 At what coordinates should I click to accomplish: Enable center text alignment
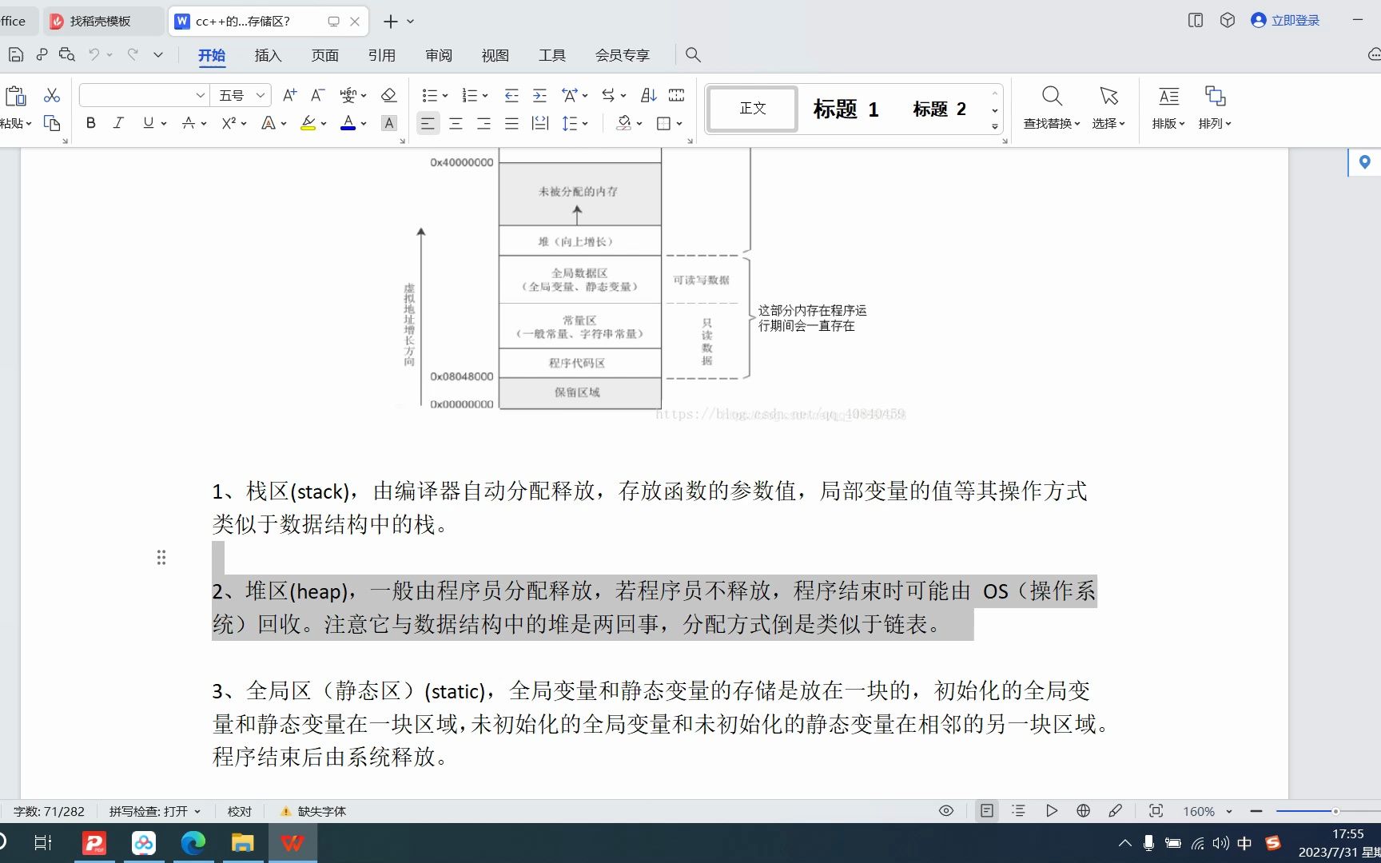[456, 123]
